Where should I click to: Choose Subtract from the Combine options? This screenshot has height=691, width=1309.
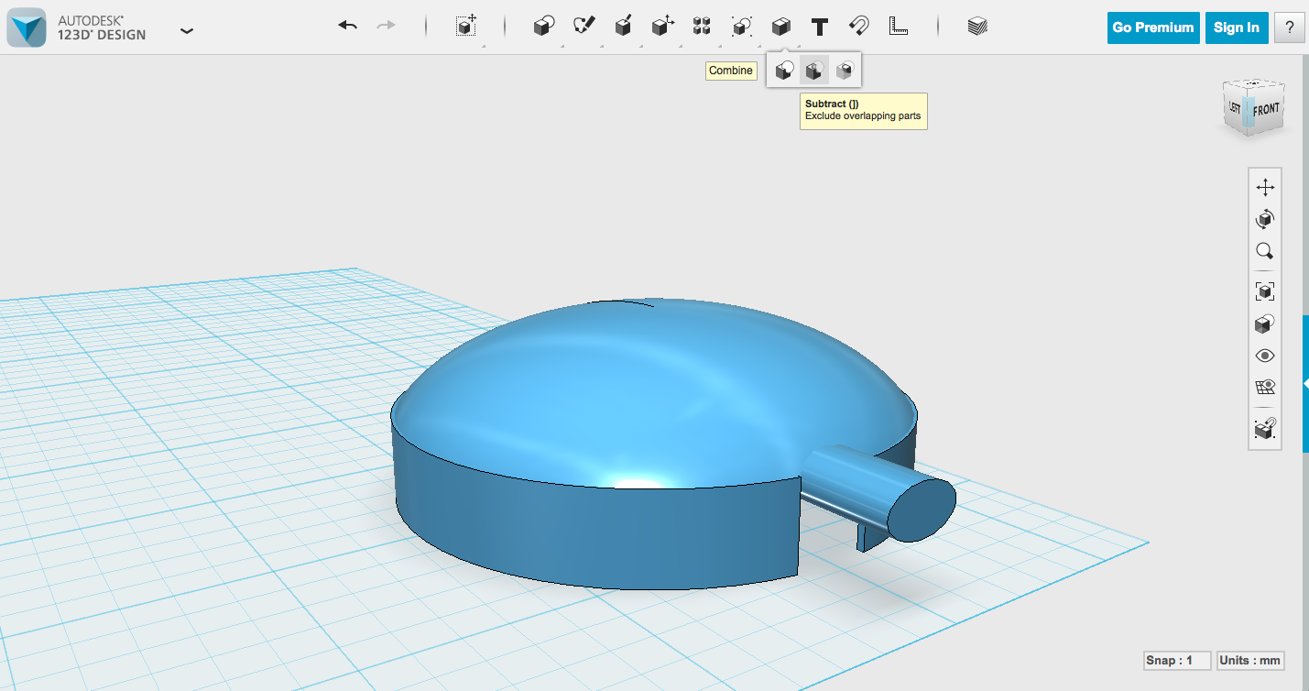[814, 70]
